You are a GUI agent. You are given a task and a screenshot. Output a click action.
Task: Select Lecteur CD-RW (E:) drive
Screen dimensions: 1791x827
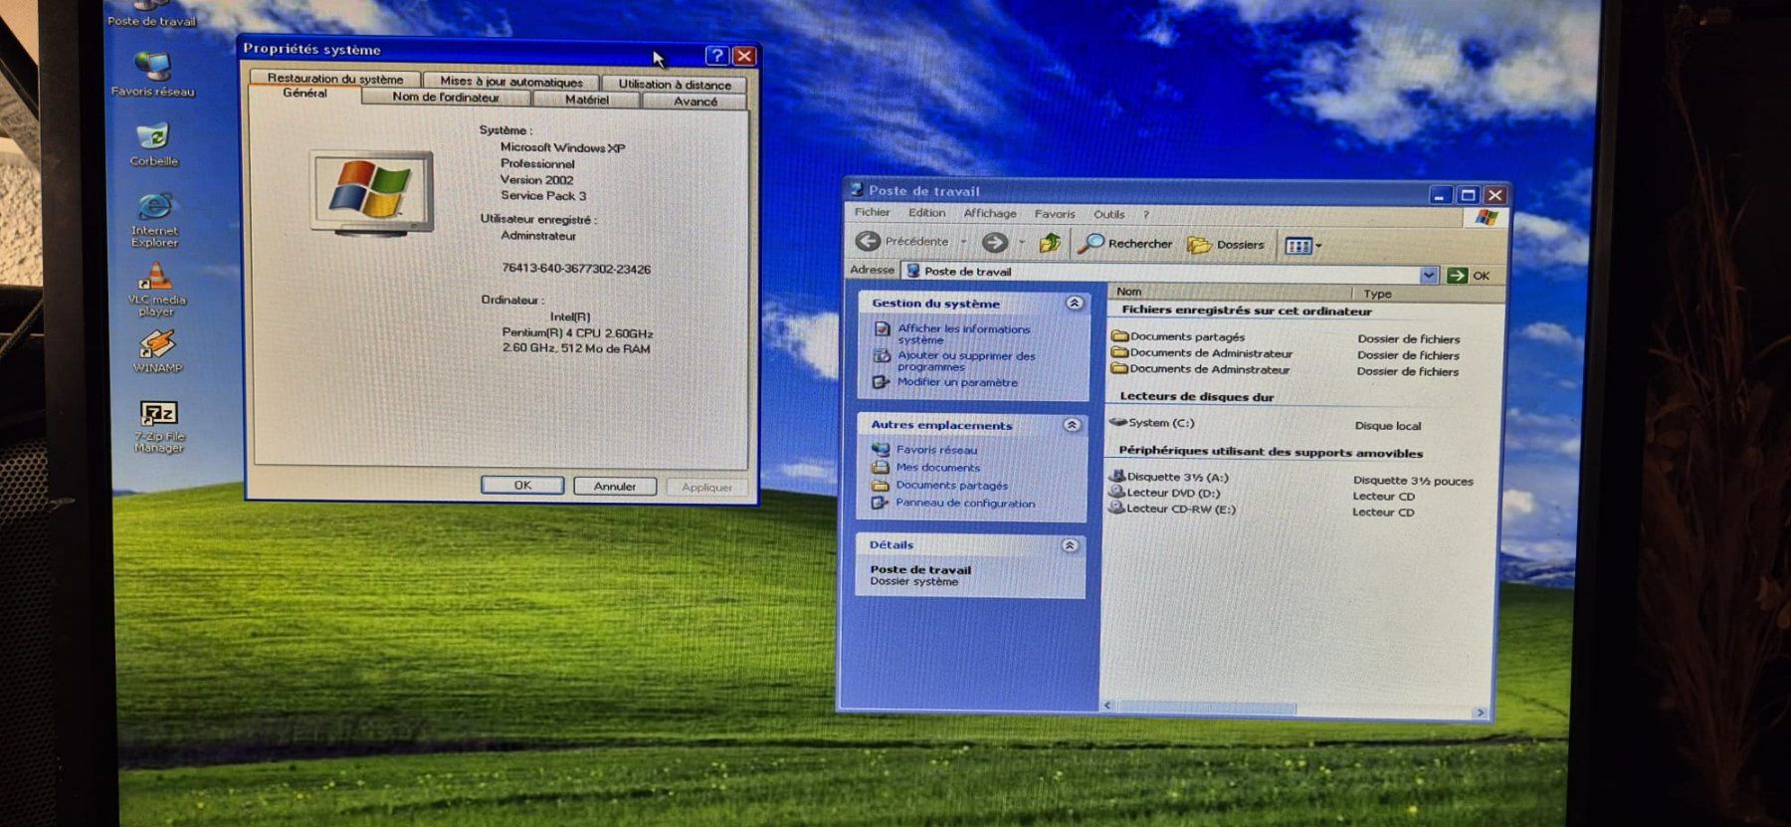click(1172, 509)
